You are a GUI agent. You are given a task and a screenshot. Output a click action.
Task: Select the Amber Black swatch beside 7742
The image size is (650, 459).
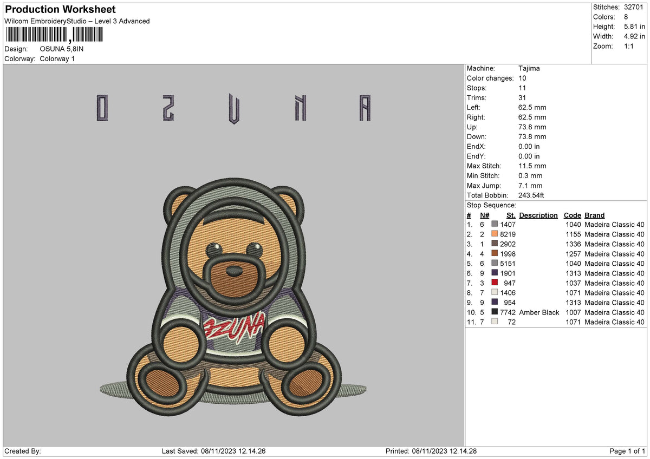point(495,312)
